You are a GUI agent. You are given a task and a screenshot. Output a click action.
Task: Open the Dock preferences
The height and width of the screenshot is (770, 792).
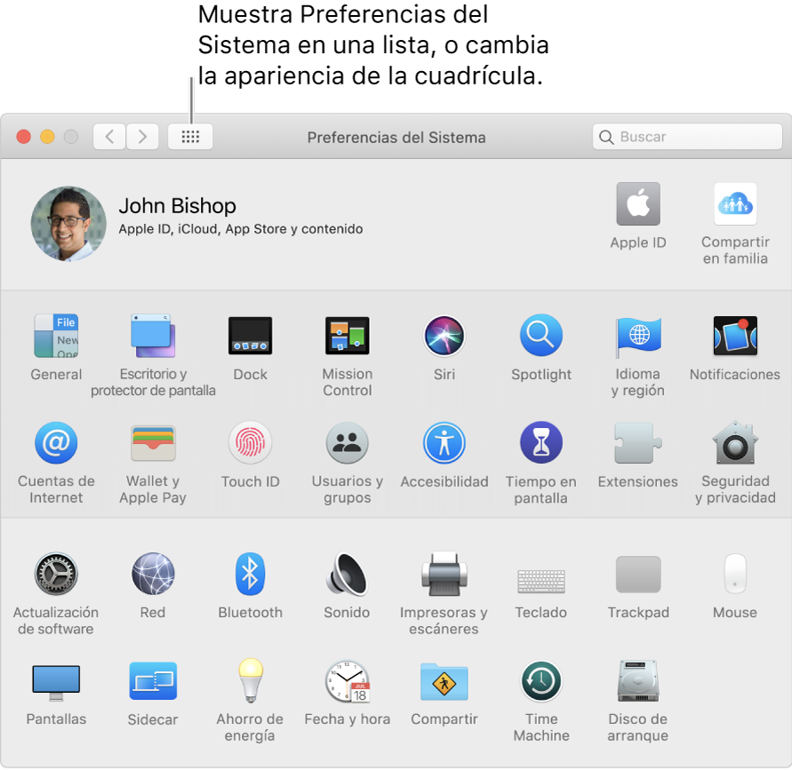coord(250,336)
